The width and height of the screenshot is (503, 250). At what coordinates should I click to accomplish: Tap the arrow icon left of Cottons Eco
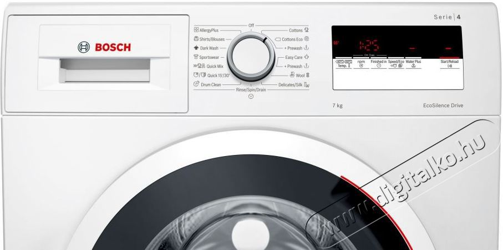278,39
